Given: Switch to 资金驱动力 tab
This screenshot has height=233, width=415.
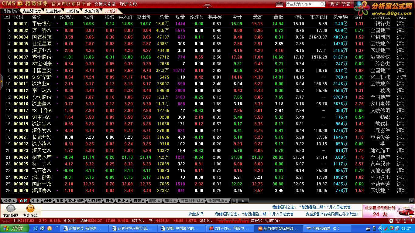Looking at the screenshot, I should [x=32, y=11].
